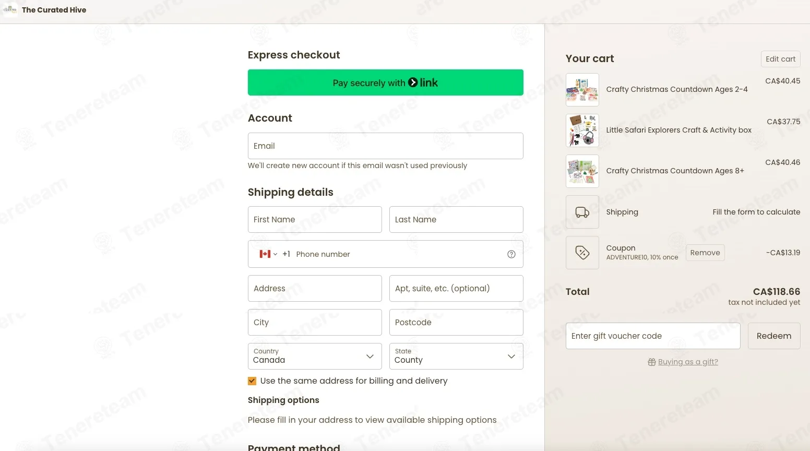Image resolution: width=810 pixels, height=451 pixels.
Task: Click Fill the form to calculate text
Action: pyautogui.click(x=756, y=212)
